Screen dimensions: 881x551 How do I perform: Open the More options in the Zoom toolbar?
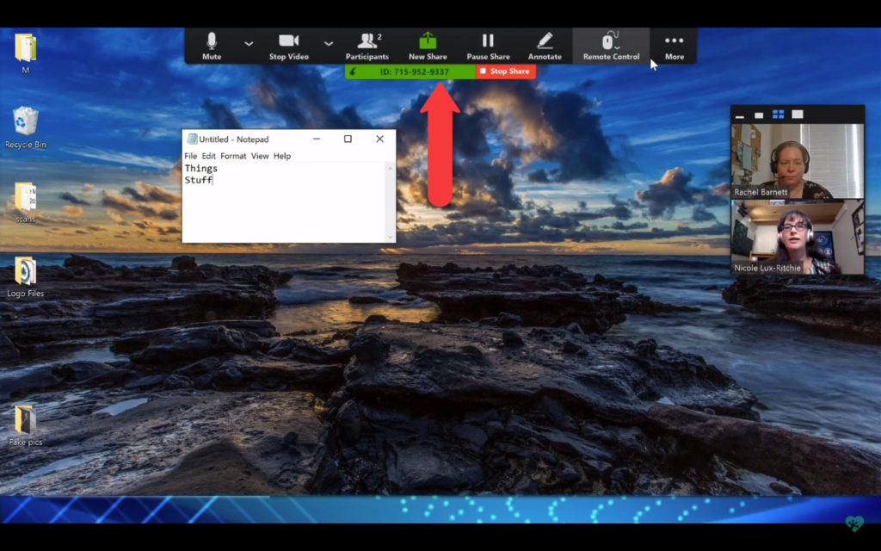click(674, 45)
